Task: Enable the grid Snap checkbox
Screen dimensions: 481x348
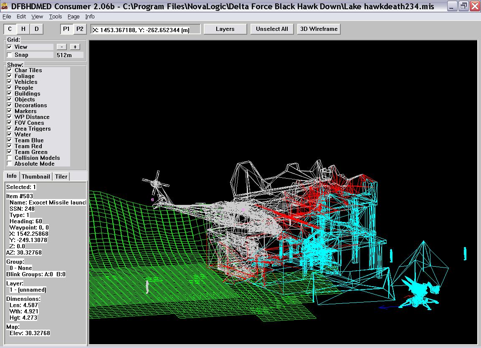Action: point(10,55)
